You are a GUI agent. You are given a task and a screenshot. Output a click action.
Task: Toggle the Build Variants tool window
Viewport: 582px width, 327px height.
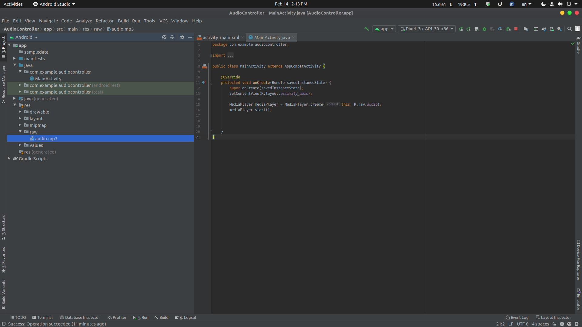click(x=4, y=294)
